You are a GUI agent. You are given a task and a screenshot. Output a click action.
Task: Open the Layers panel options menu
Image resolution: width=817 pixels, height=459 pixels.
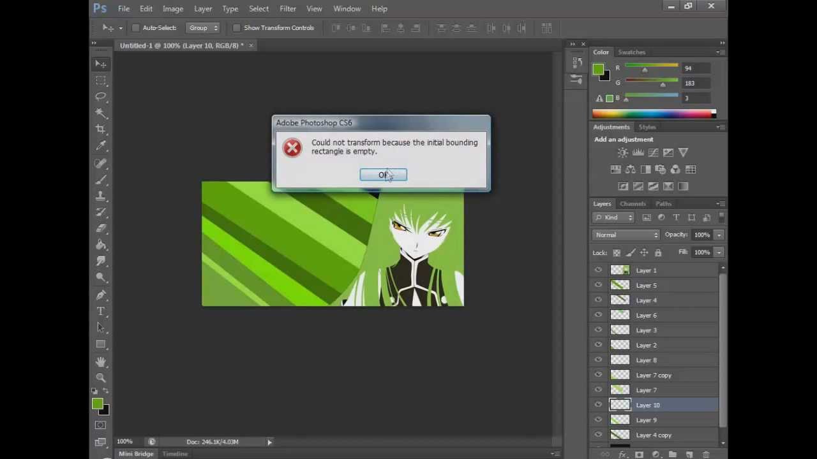(720, 204)
